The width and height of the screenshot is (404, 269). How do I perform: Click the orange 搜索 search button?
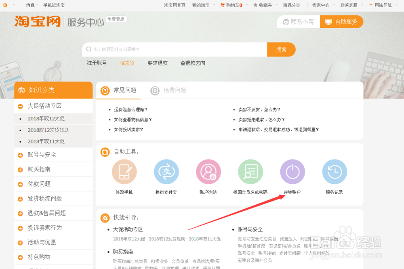pyautogui.click(x=282, y=49)
